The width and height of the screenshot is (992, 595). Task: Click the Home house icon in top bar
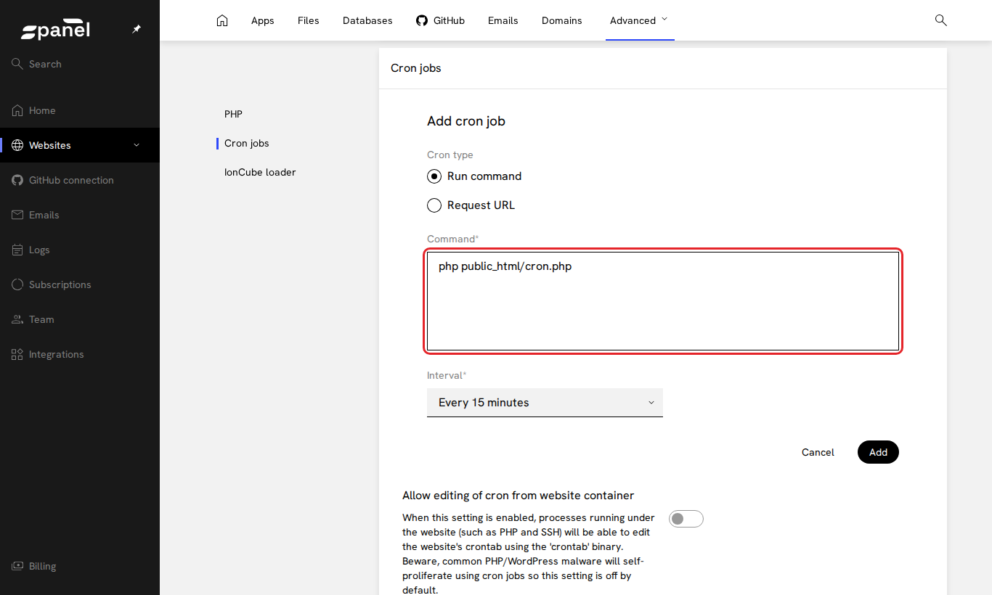[222, 20]
